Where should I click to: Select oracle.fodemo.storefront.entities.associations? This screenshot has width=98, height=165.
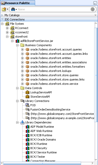(x=59, y=62)
